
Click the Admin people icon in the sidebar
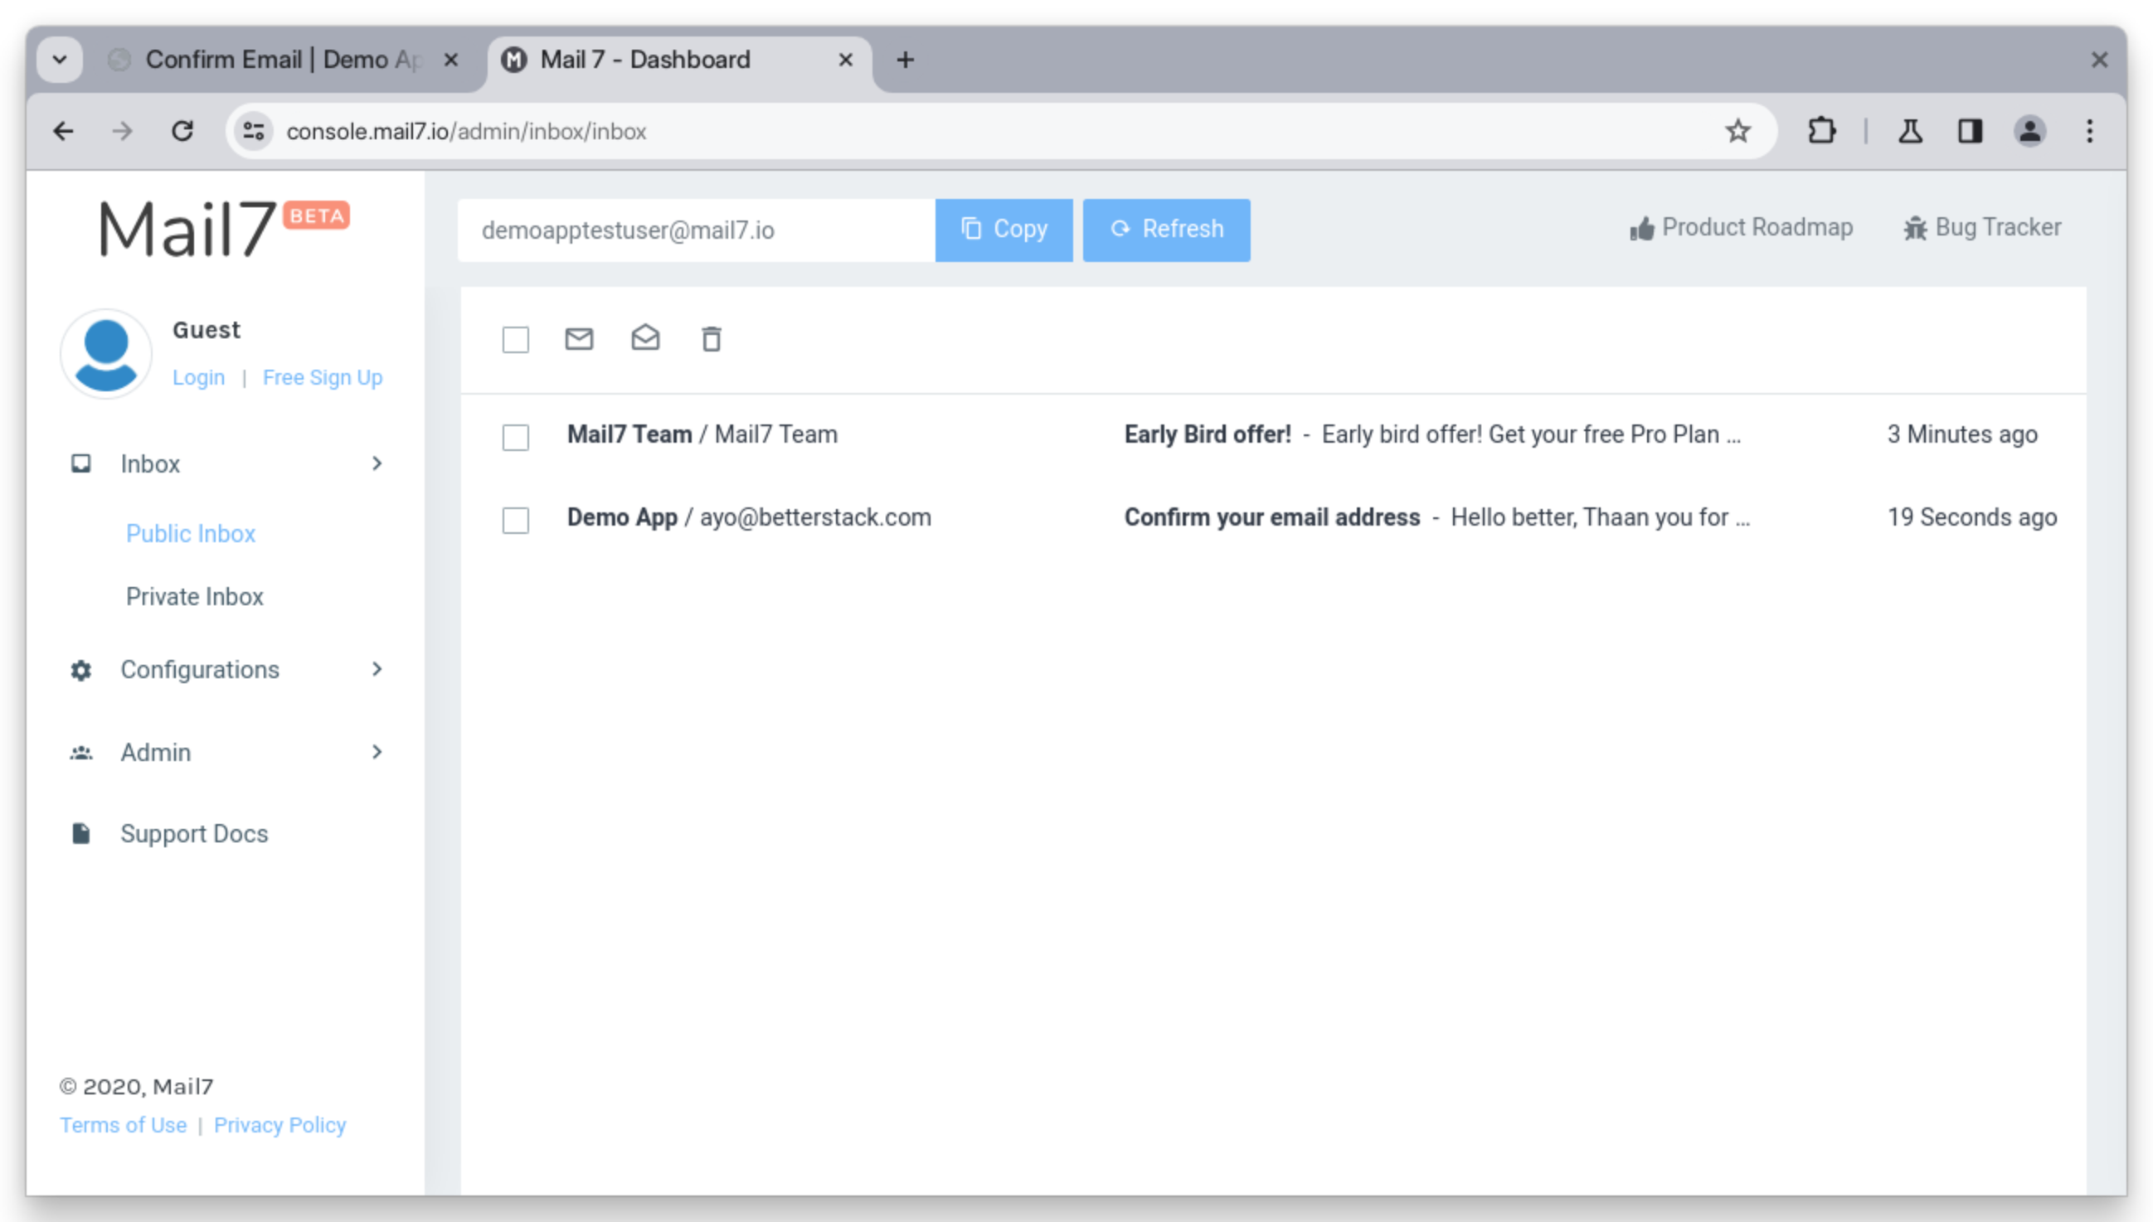pos(80,753)
